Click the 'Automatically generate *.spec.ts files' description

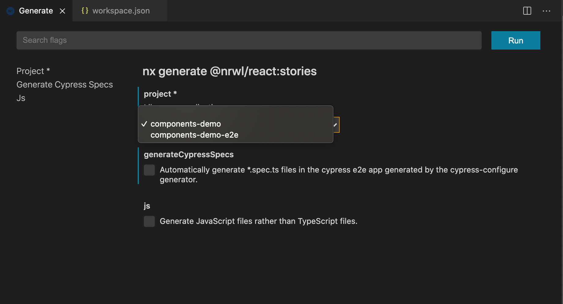tap(339, 175)
